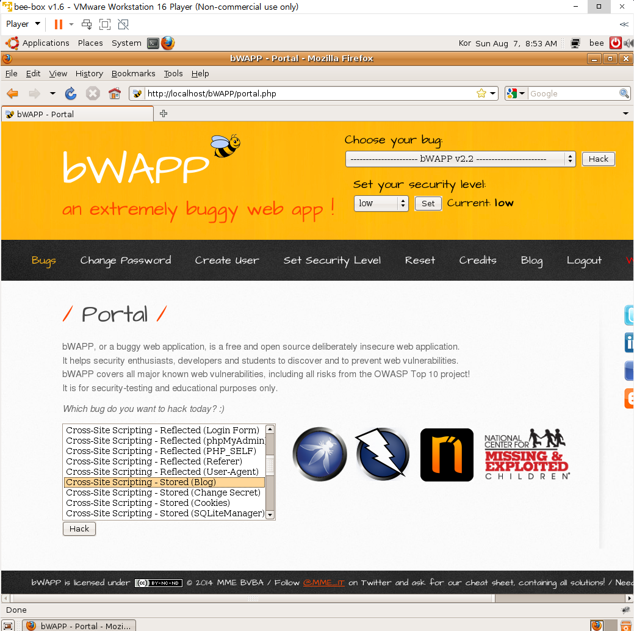Open the View menu

[58, 73]
